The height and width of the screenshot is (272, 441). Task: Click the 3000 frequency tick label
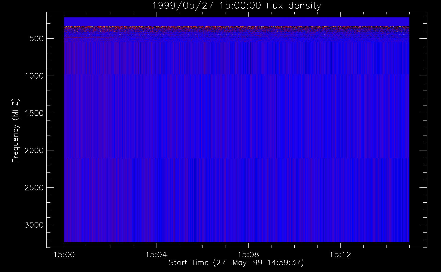point(34,225)
